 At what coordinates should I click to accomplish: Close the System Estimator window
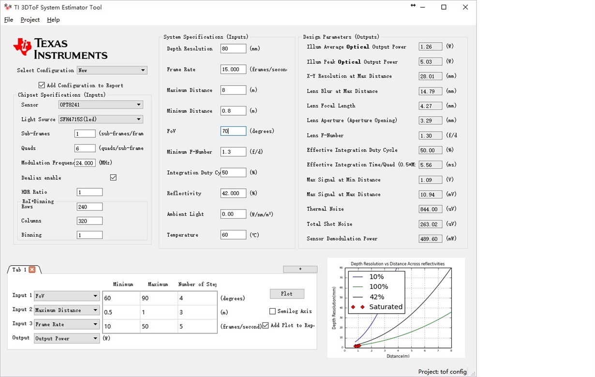465,7
